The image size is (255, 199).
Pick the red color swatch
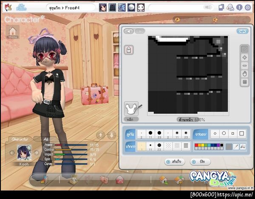pyautogui.click(x=196, y=145)
